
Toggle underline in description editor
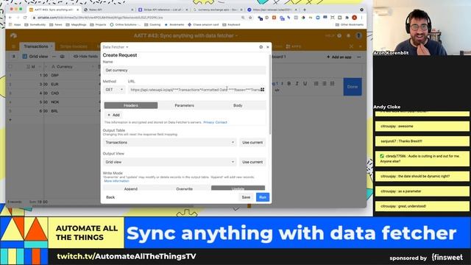(305, 83)
